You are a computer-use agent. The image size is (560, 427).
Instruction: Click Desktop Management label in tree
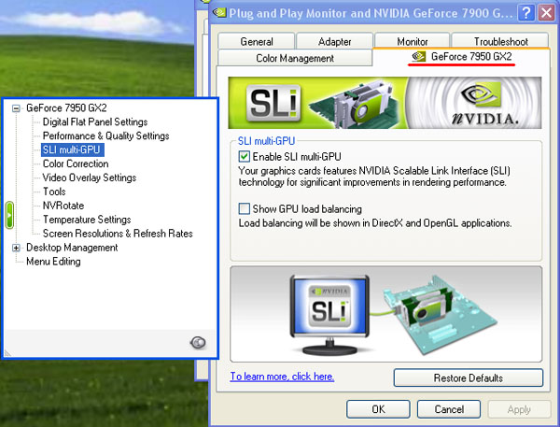[72, 248]
